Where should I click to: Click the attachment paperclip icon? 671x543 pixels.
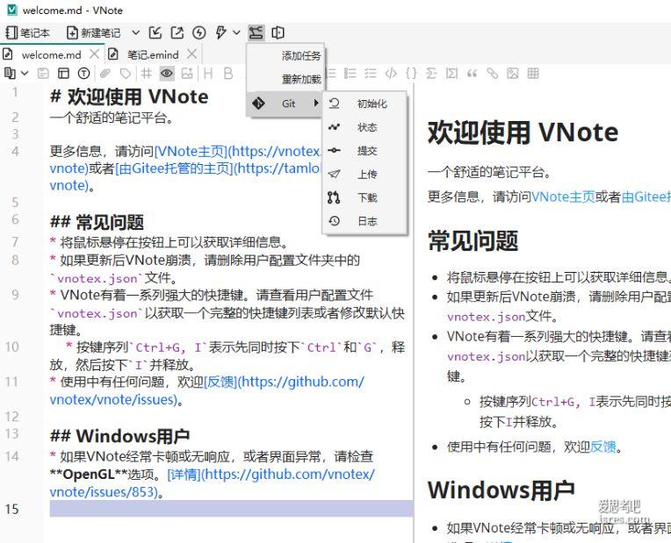105,74
